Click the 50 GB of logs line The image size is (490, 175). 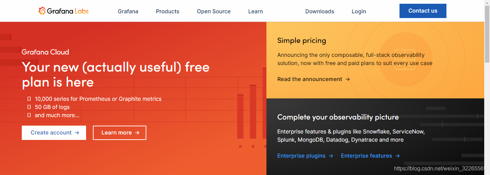52,107
